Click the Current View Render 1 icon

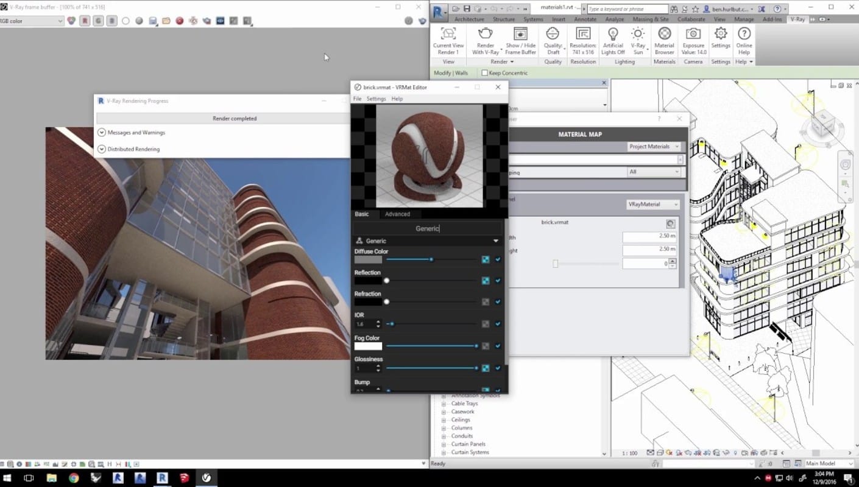[x=448, y=34]
